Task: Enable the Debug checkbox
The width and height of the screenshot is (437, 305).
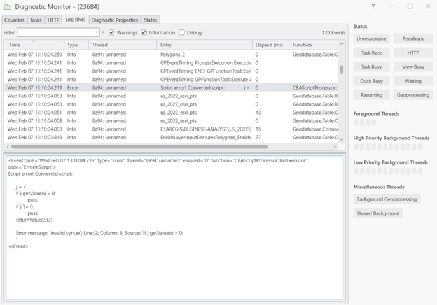Action: point(182,32)
